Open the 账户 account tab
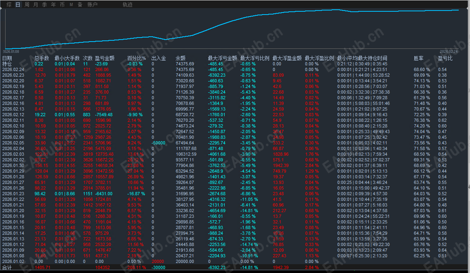Image resolution: width=470 pixels, height=273 pixels. [x=92, y=4]
